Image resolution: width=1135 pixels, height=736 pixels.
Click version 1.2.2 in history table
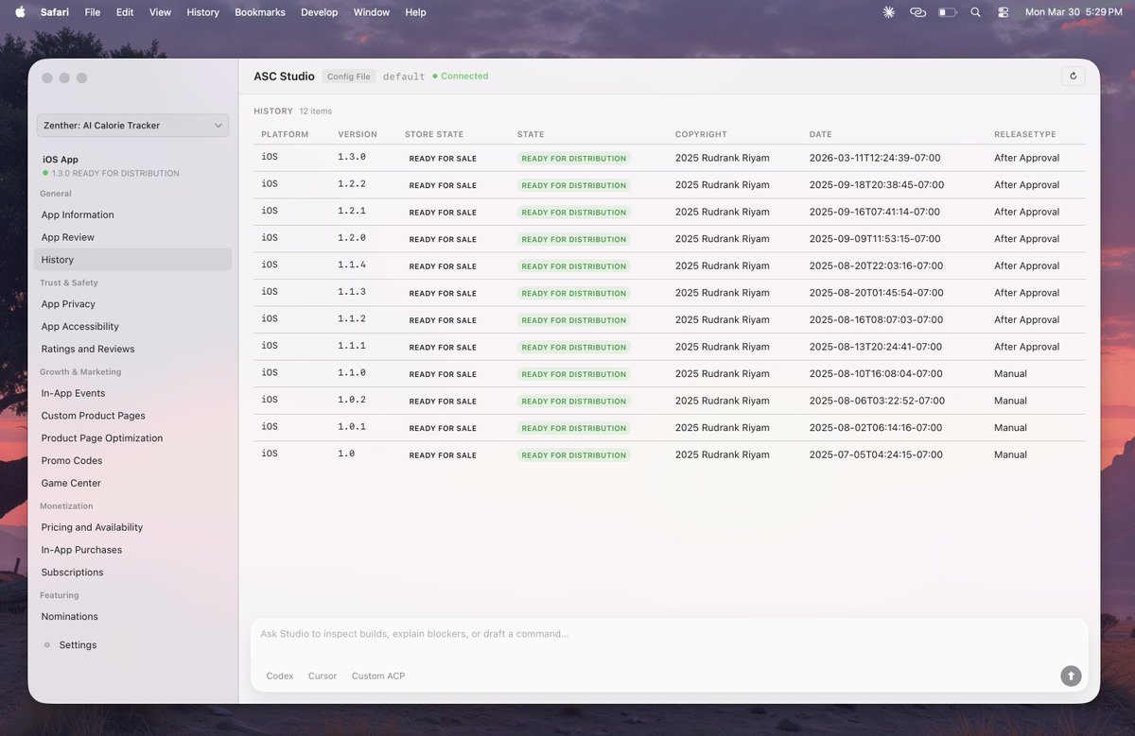pyautogui.click(x=352, y=184)
